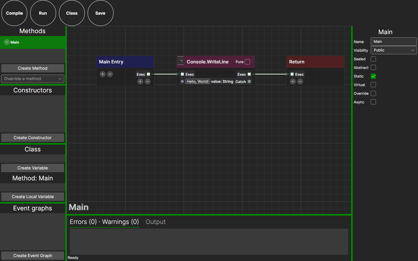Click the Exec output pin on Main Entry
This screenshot has width=418, height=261.
[x=148, y=74]
